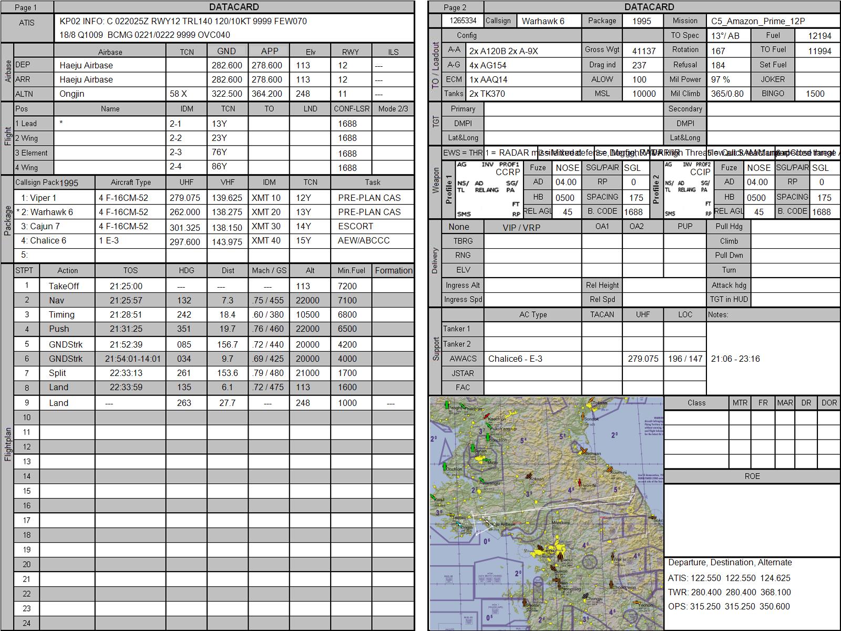Screen dimensions: 841x631
Task: Click the empty JOKER fuel field
Action: pyautogui.click(x=816, y=79)
